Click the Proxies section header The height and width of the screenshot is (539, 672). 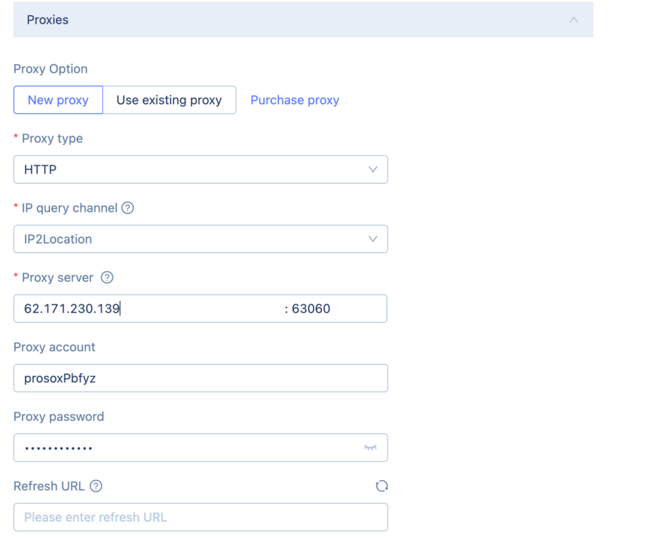(47, 20)
